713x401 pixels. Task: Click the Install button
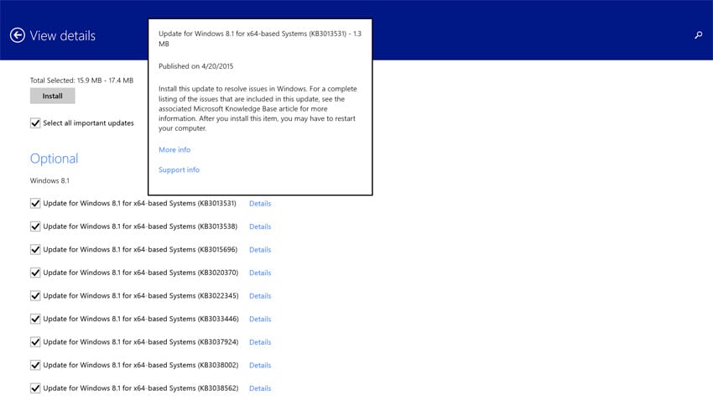(52, 96)
